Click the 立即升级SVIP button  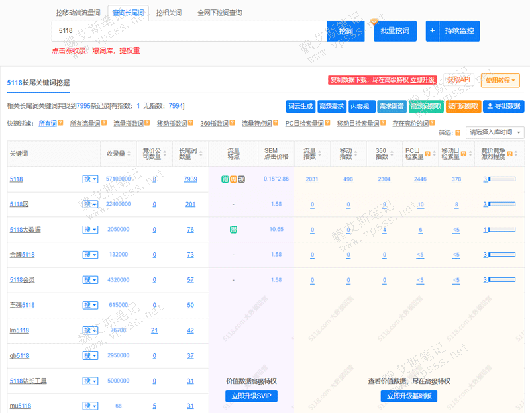[251, 396]
